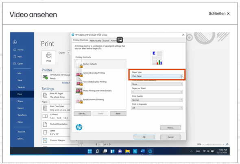
Task: Click the zoom-to-page icon beside slider
Action: pyautogui.click(x=227, y=144)
